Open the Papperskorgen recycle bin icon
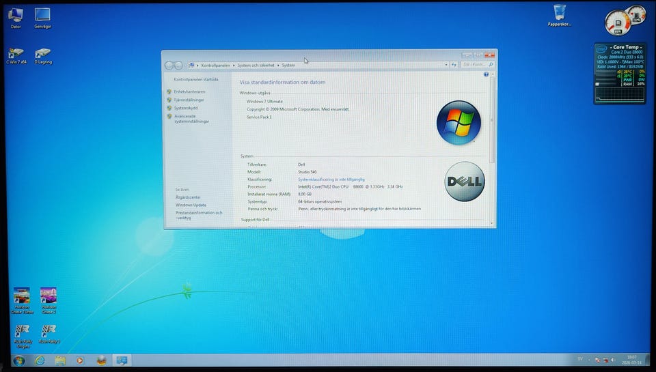This screenshot has width=656, height=372. pyautogui.click(x=559, y=14)
